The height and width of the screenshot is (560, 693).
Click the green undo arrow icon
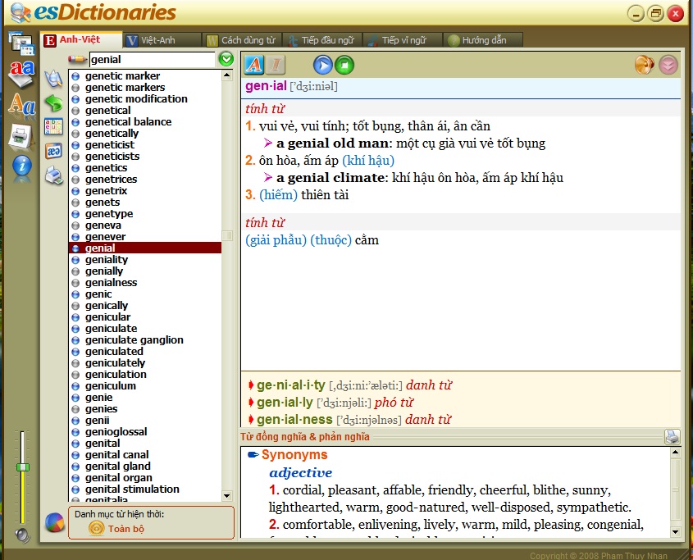click(x=53, y=103)
